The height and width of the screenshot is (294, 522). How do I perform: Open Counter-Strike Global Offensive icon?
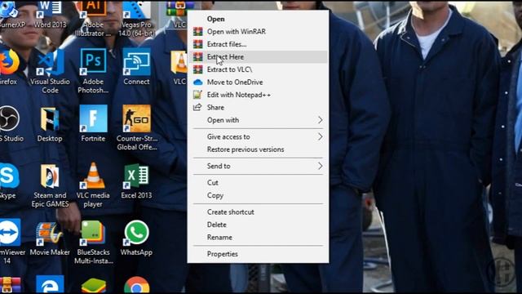coord(137,127)
